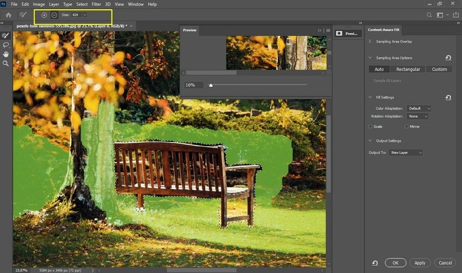Go to the Home screen icon
The image size is (462, 273).
[9, 15]
